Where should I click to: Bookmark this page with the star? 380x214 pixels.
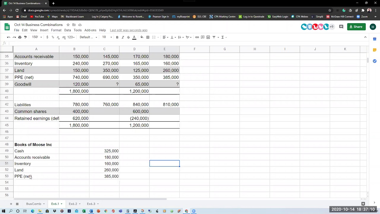[330, 10]
